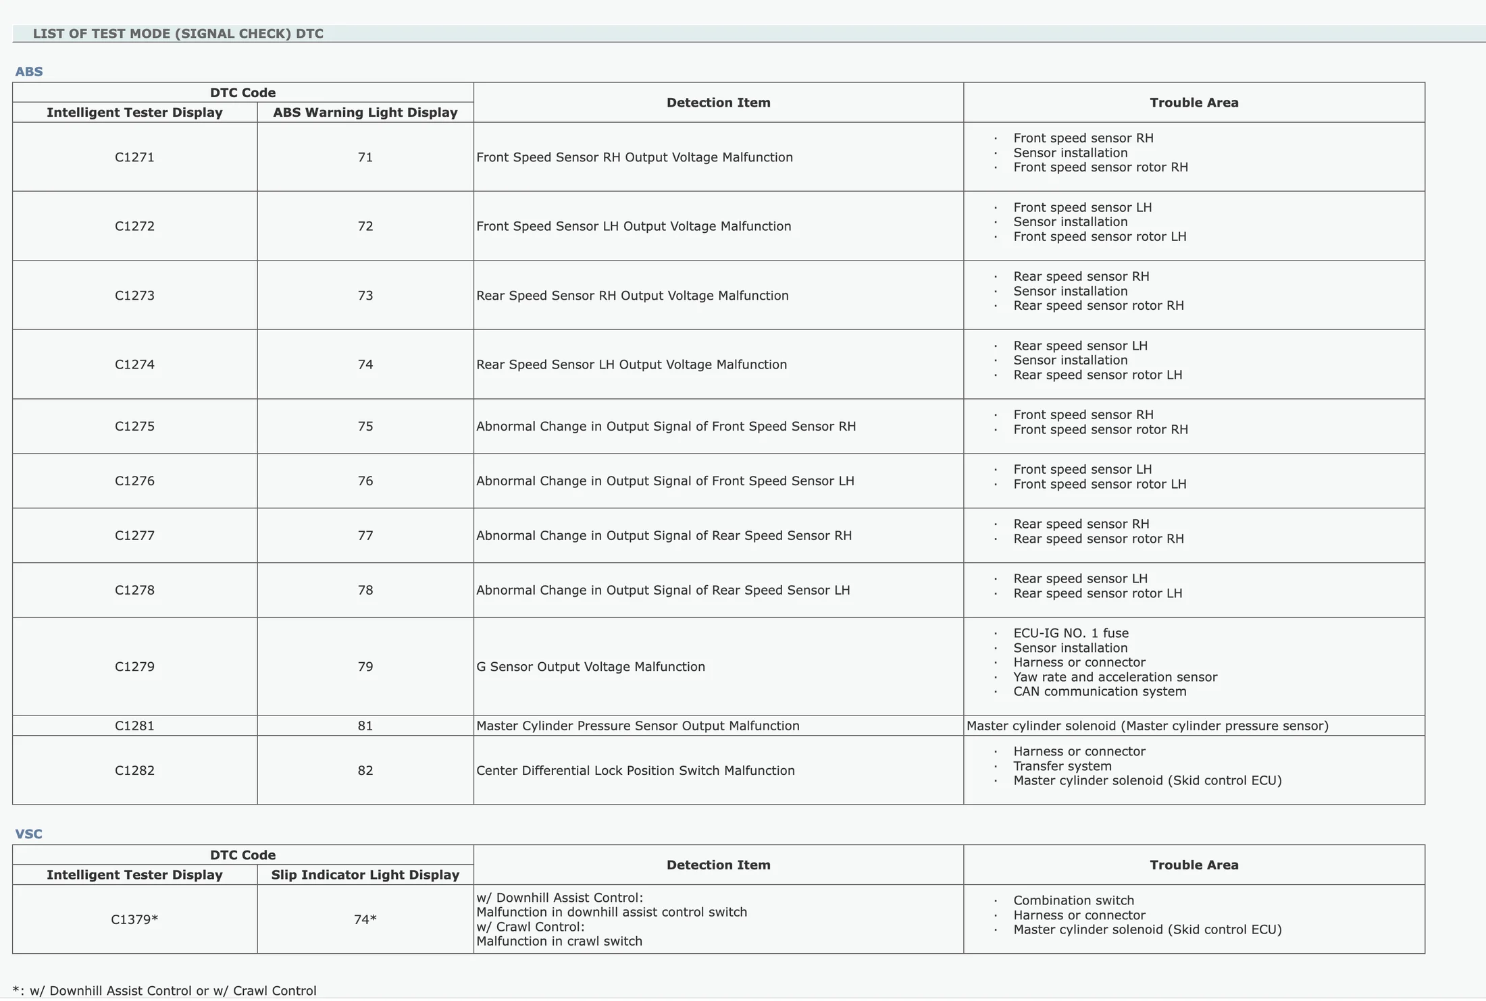Select warning light value 82
Image resolution: width=1486 pixels, height=1001 pixels.
tap(365, 771)
